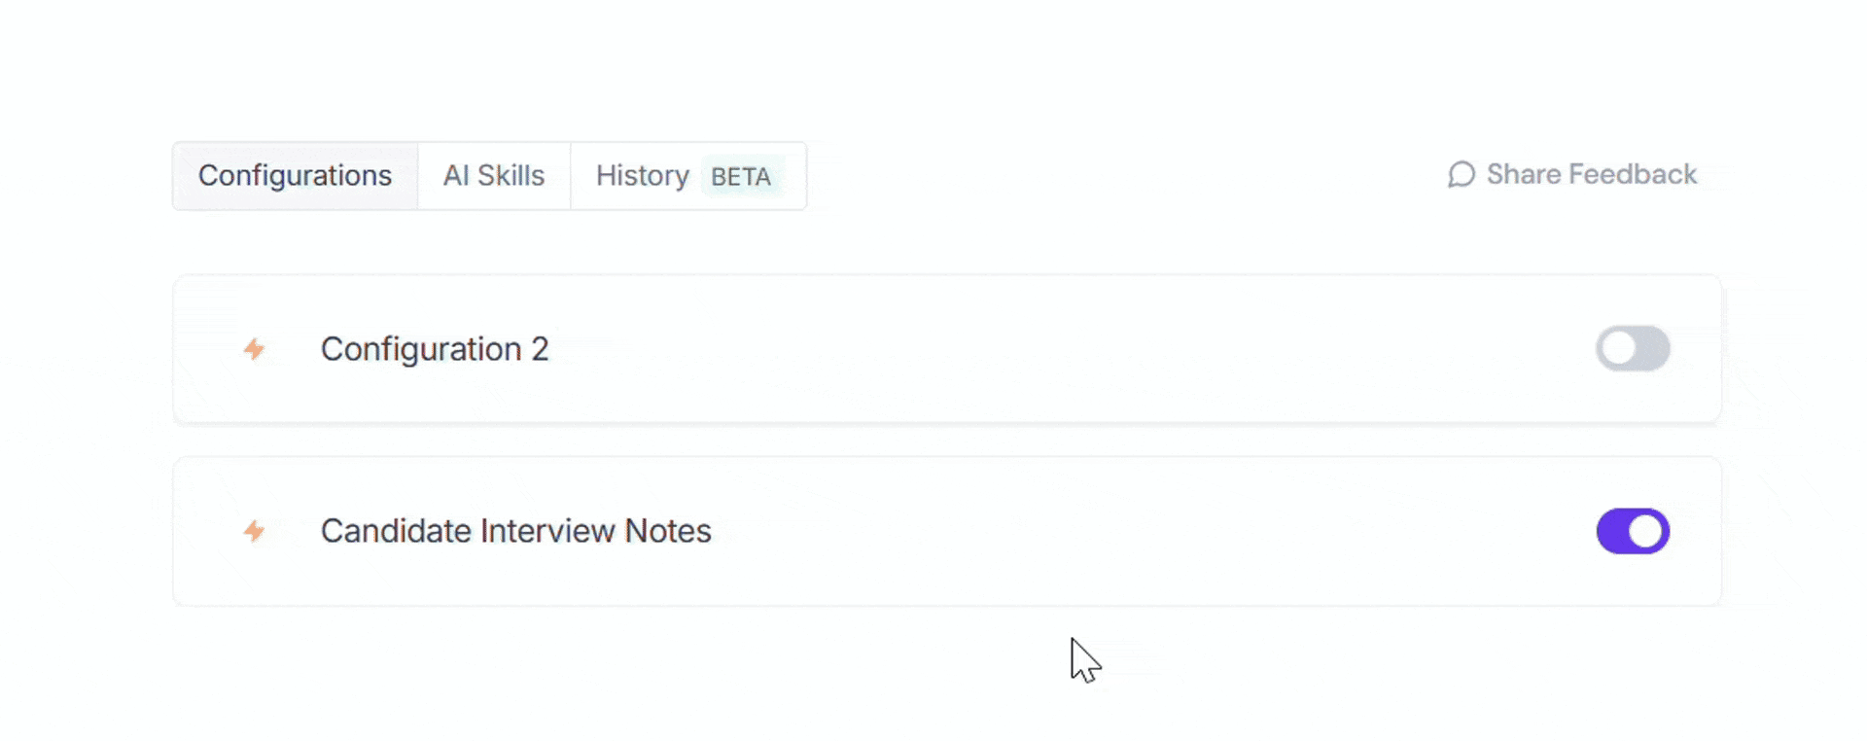Enable the Configuration 2 toggle switch
Screen dimensions: 1867x741
coord(1633,349)
